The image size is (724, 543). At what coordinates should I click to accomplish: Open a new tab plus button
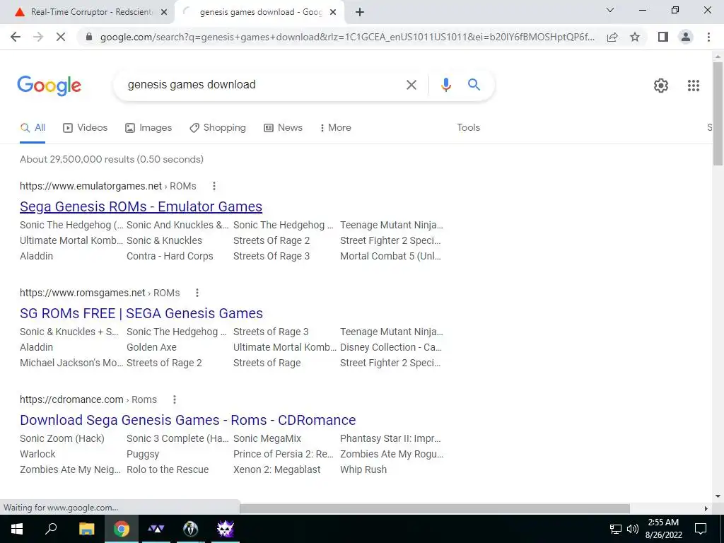(x=360, y=12)
